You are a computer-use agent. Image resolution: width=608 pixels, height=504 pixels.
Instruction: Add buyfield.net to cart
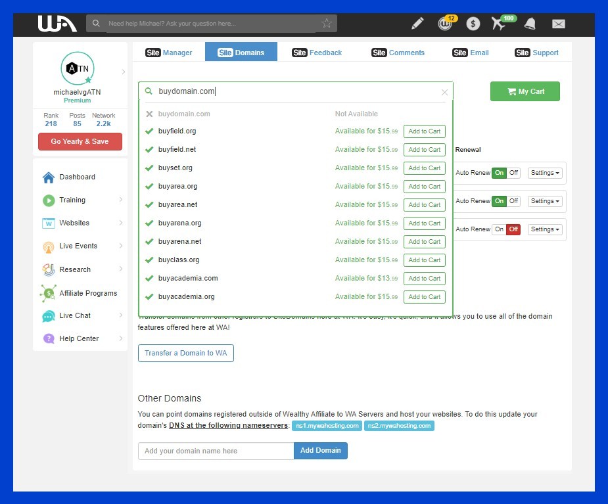(x=424, y=150)
